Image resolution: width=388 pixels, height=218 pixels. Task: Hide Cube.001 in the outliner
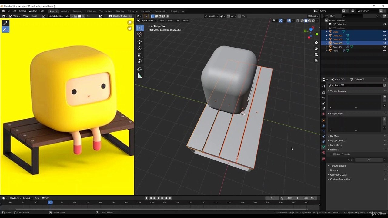tap(384, 35)
